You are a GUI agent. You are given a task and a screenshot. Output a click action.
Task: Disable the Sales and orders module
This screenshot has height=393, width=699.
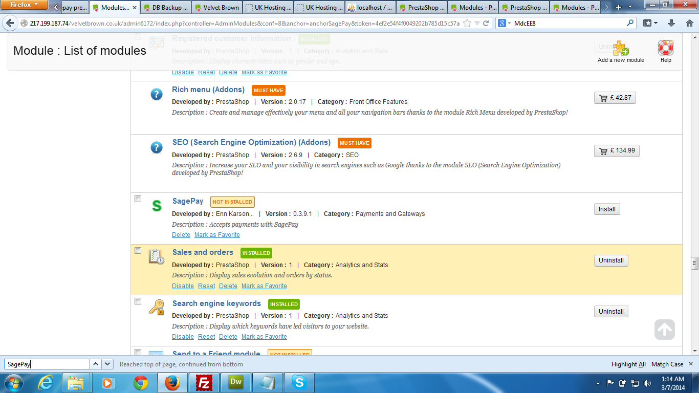click(183, 286)
